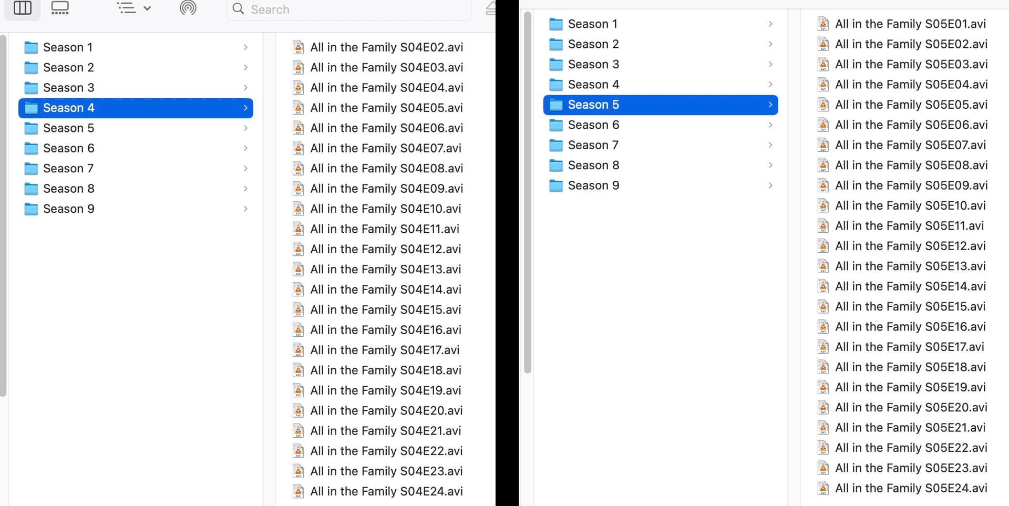This screenshot has width=1009, height=506.
Task: Click the chevron on highlighted Season 5 row
Action: coord(770,105)
